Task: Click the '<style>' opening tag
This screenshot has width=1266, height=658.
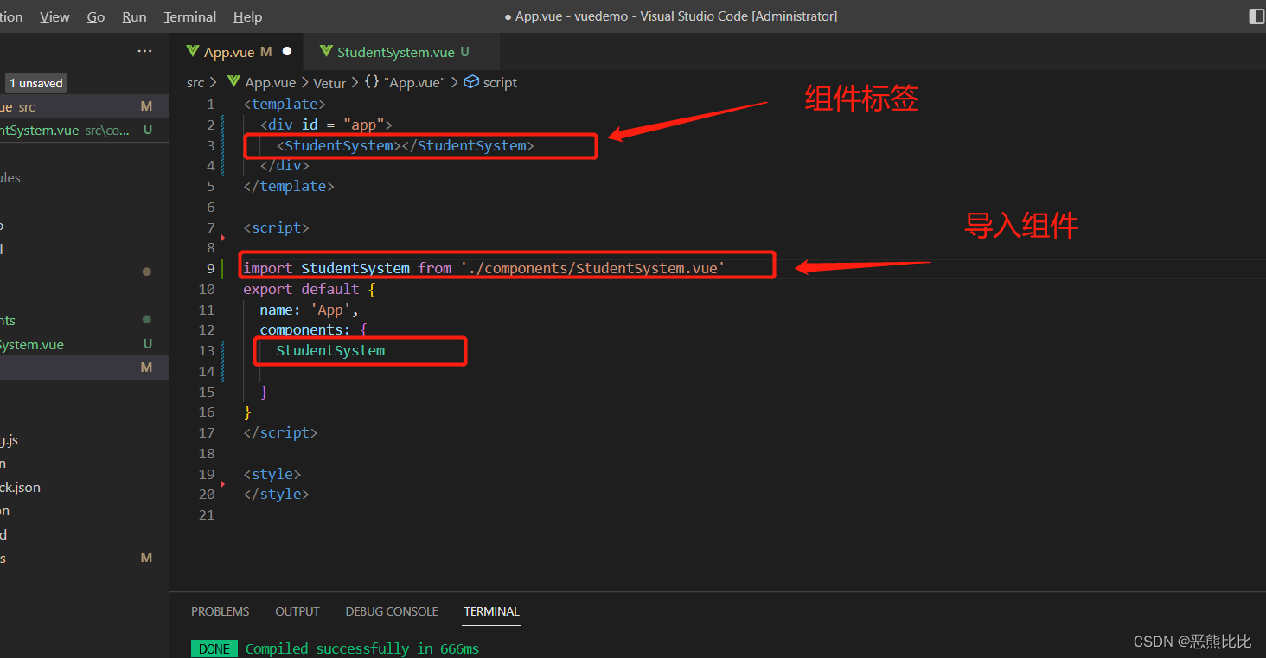Action: (x=272, y=474)
